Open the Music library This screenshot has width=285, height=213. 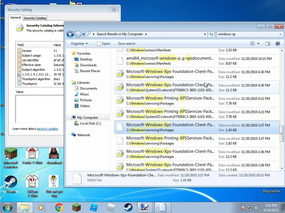coord(82,94)
